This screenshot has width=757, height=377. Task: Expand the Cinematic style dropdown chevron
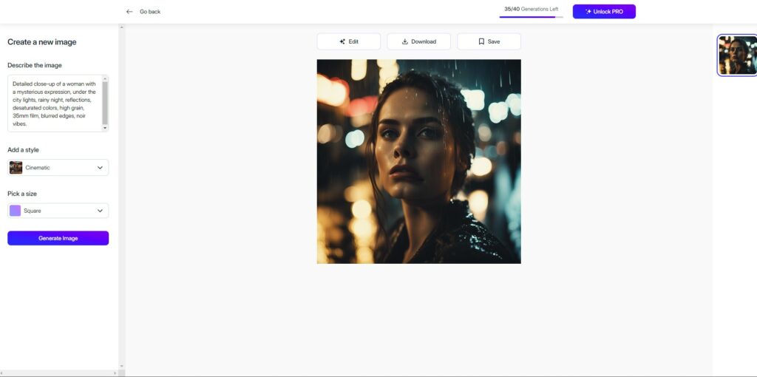pos(101,168)
